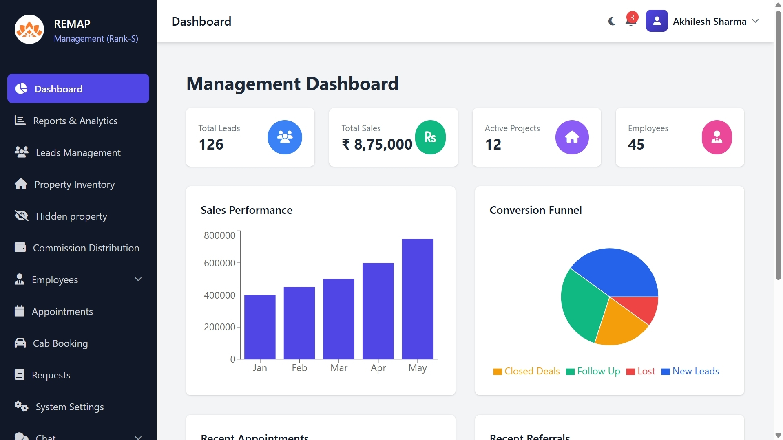Viewport: 783px width, 440px height.
Task: Click the green Rs Total Sales icon
Action: [x=430, y=137]
